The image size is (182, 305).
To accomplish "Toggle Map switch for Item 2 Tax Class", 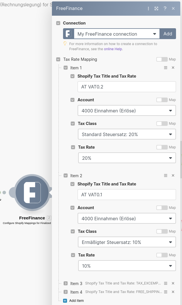I will click(x=162, y=231).
